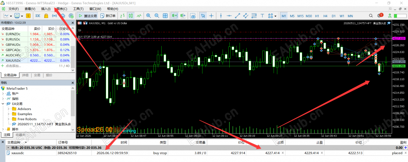
Task: Open the IDE MetaEditor button
Action: [x=38, y=16]
